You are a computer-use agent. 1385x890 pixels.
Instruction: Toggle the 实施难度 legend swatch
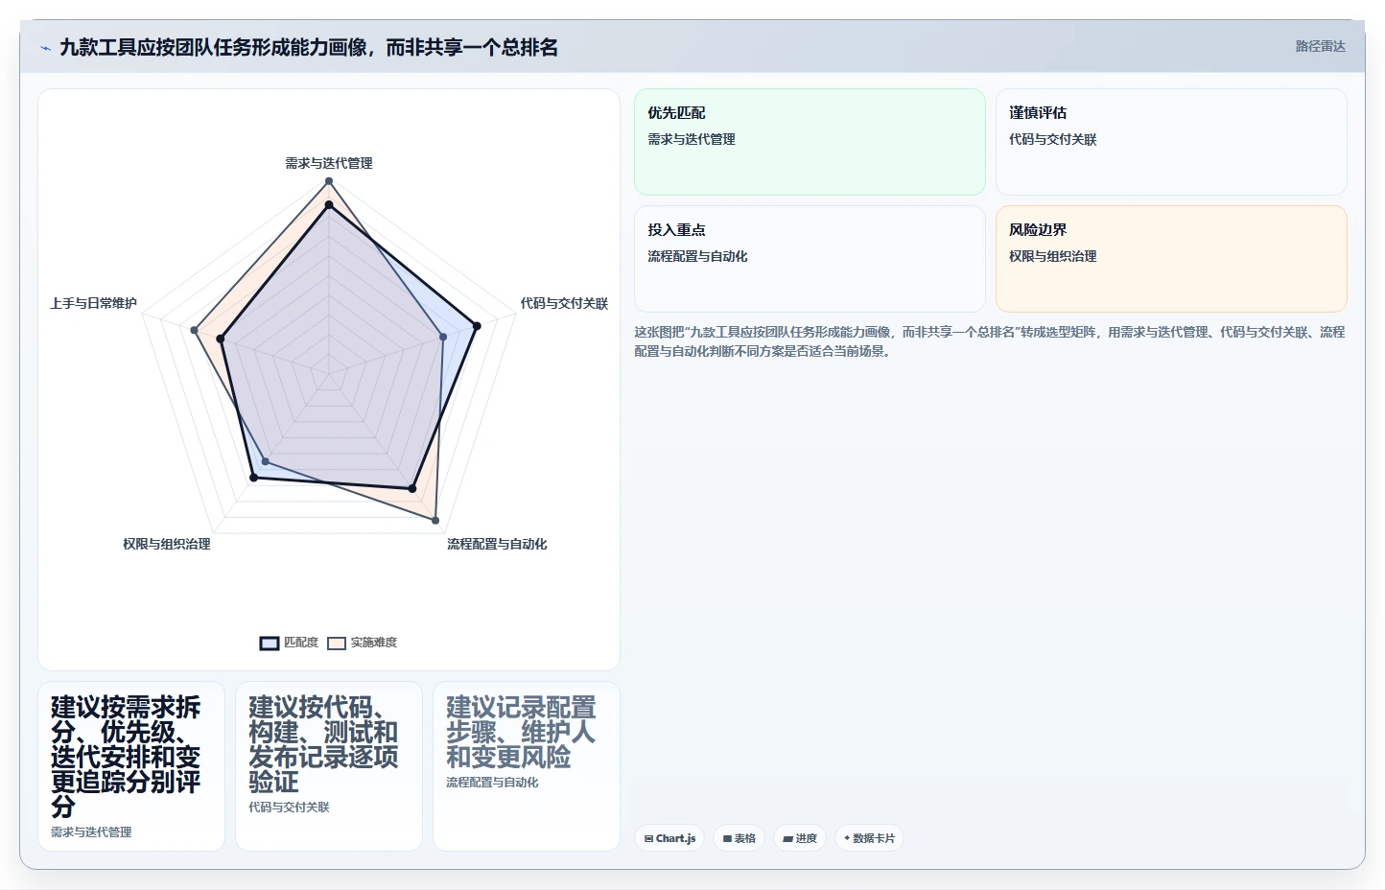click(x=337, y=643)
